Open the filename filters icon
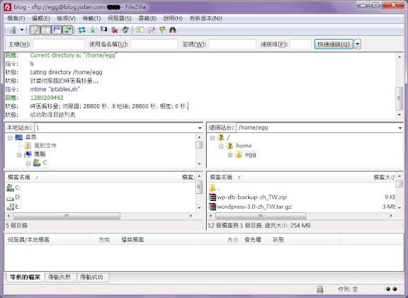This screenshot has width=408, height=298. (x=140, y=30)
